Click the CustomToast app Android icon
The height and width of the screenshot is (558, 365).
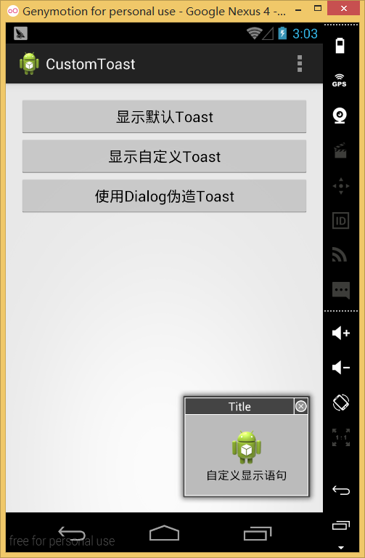[30, 64]
